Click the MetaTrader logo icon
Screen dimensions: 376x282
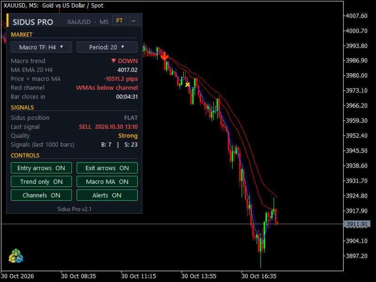pos(16,256)
